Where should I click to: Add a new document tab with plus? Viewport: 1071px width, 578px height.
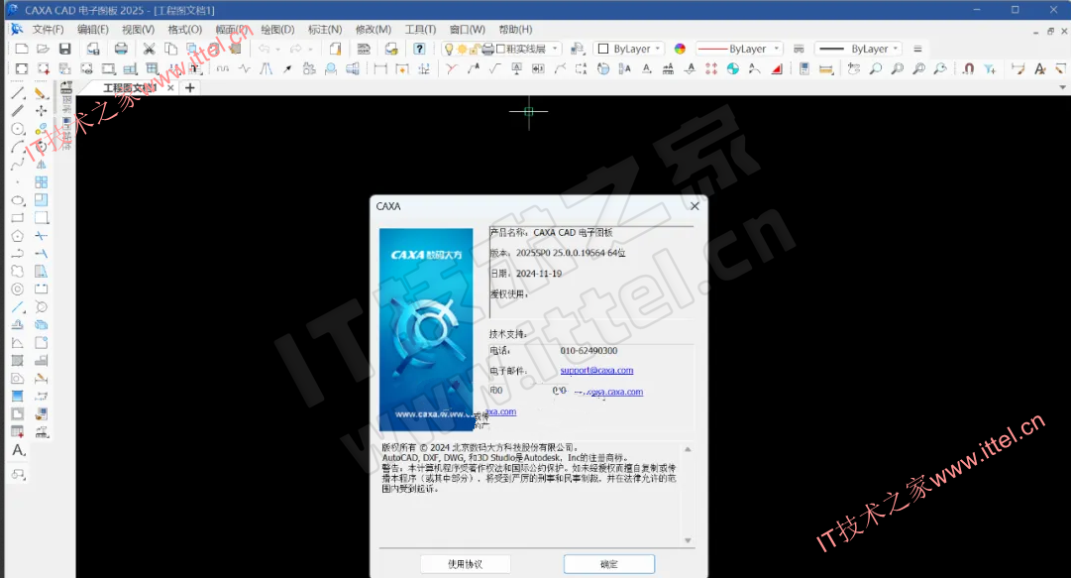pos(190,87)
